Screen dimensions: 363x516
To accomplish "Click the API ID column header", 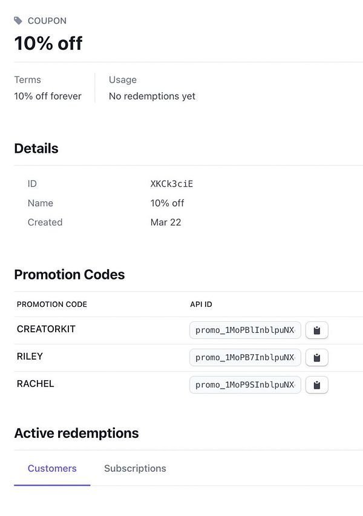I will pos(201,304).
